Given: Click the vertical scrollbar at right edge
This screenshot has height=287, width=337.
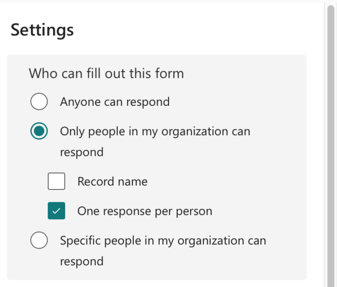Looking at the screenshot, I should (x=330, y=144).
